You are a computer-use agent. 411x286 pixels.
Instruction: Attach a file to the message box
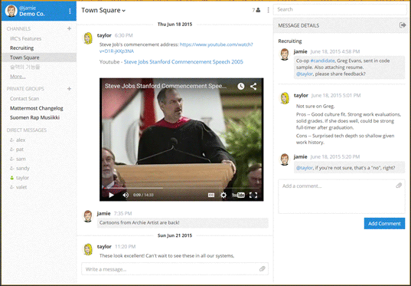coord(262,268)
